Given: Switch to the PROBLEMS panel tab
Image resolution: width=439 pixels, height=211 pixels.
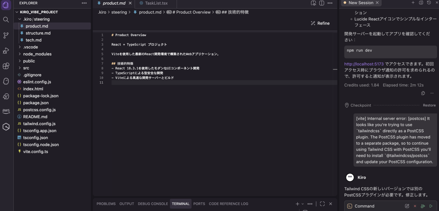Looking at the screenshot, I should [106, 204].
